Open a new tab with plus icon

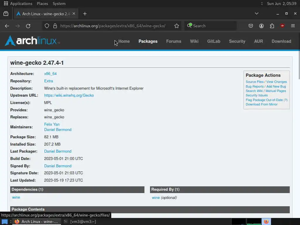85,14
